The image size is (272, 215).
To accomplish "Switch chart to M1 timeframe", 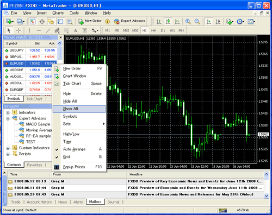I will (108, 30).
